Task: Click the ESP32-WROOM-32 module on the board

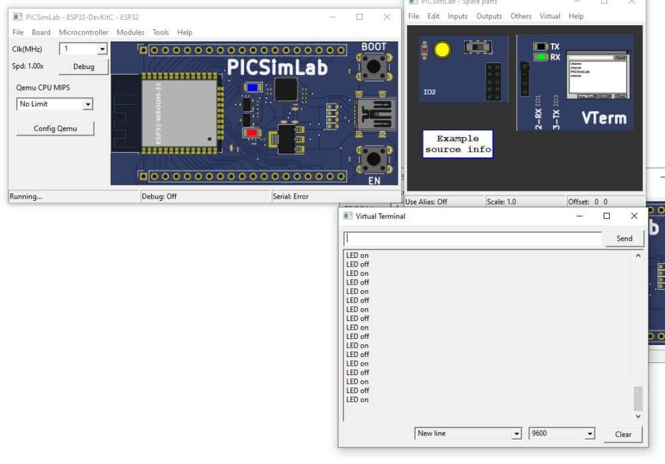Action: (180, 112)
